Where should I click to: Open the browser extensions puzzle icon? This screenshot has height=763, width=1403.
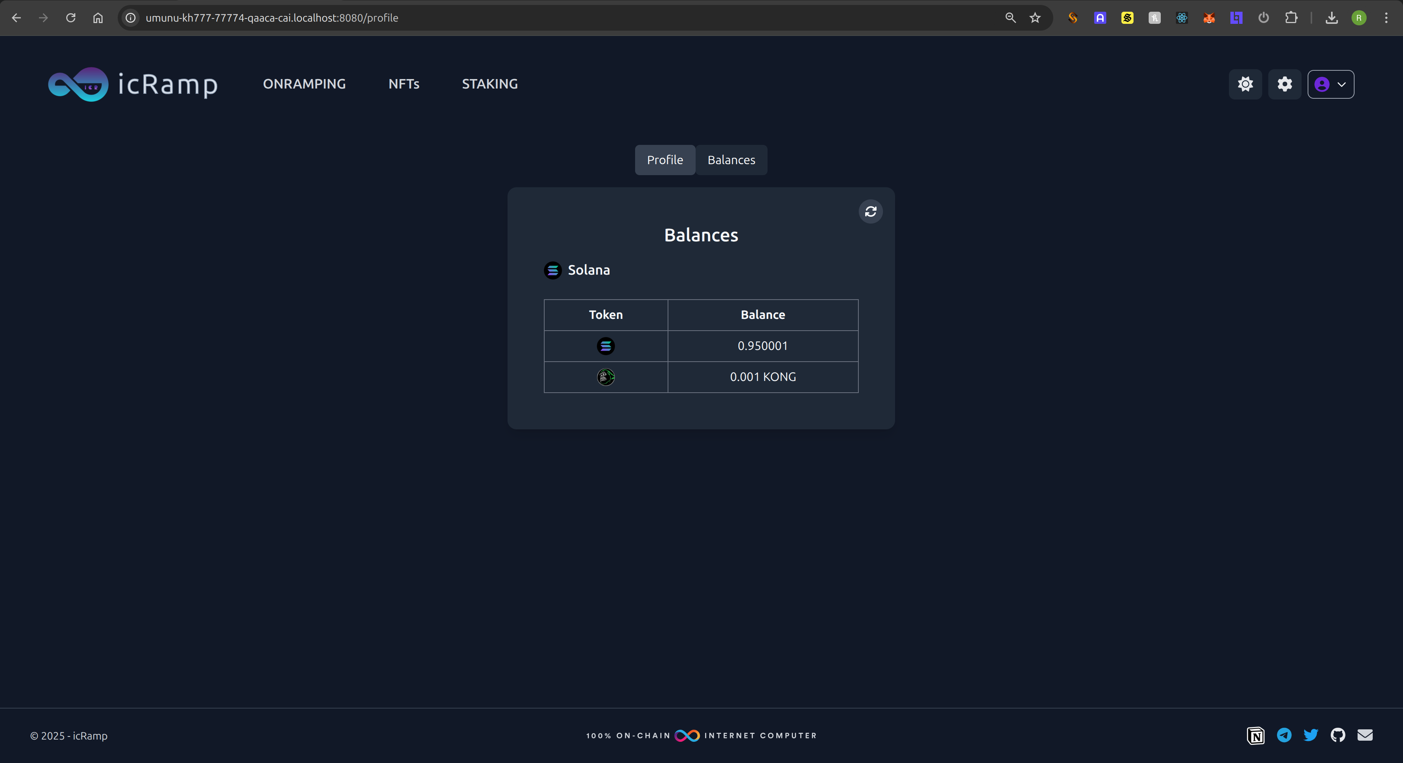click(1291, 18)
